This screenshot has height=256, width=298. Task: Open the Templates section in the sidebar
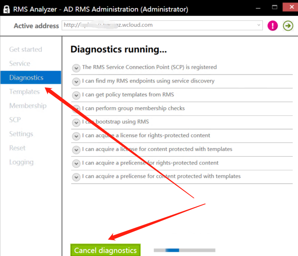25,91
